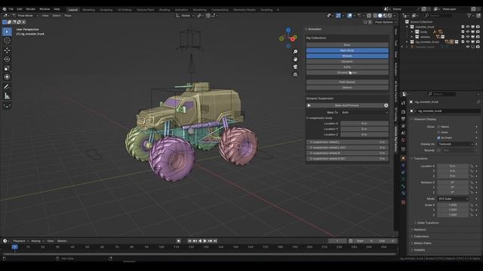Viewport: 483px width, 271px height.
Task: Select the Annotate tool
Action: coord(7,87)
